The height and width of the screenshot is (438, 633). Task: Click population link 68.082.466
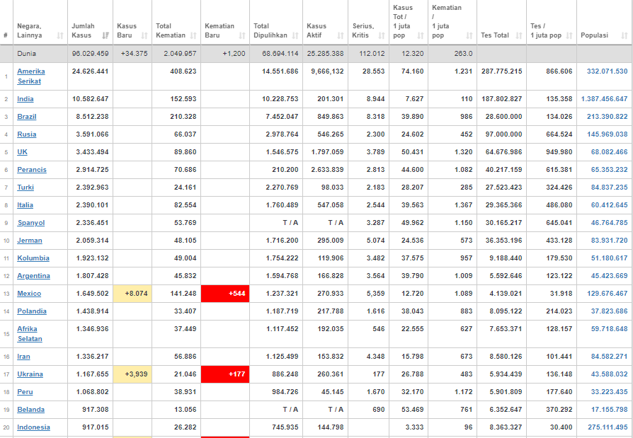pyautogui.click(x=609, y=152)
